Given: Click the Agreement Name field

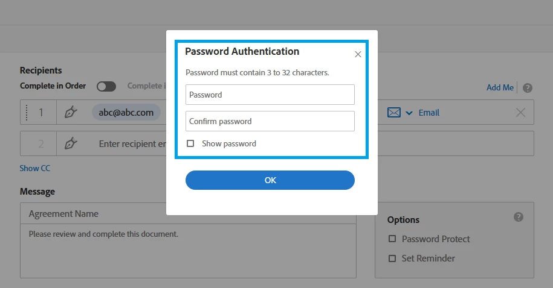Looking at the screenshot, I should pos(187,213).
